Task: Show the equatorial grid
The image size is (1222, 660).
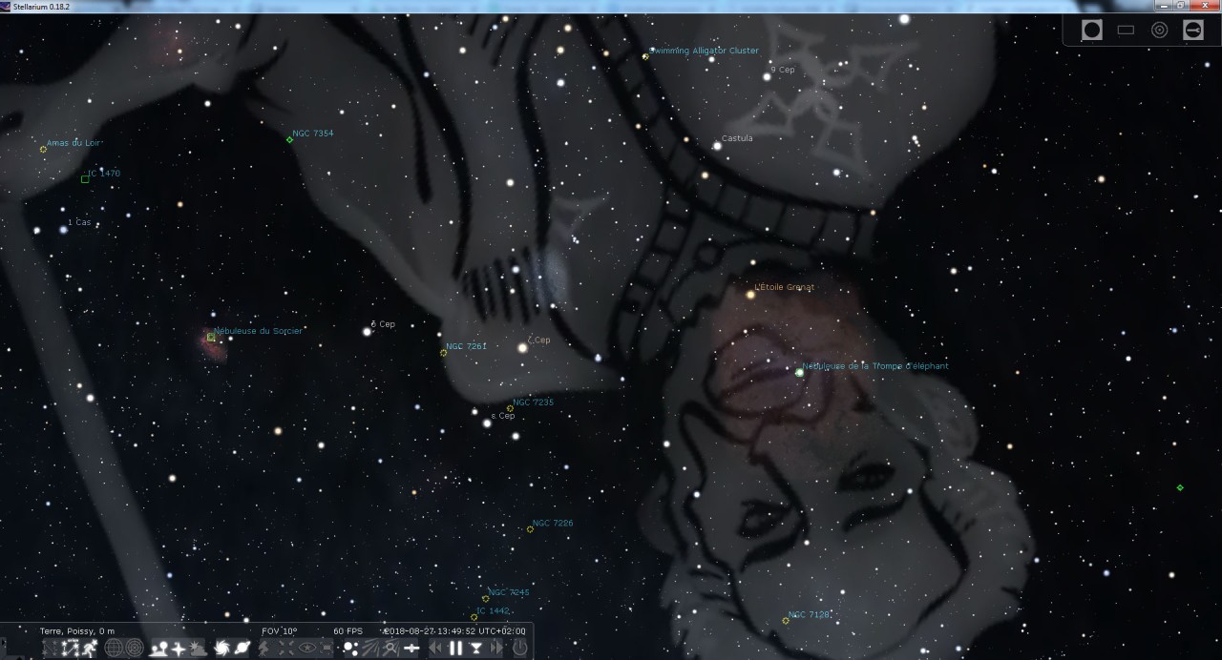Action: tap(114, 649)
